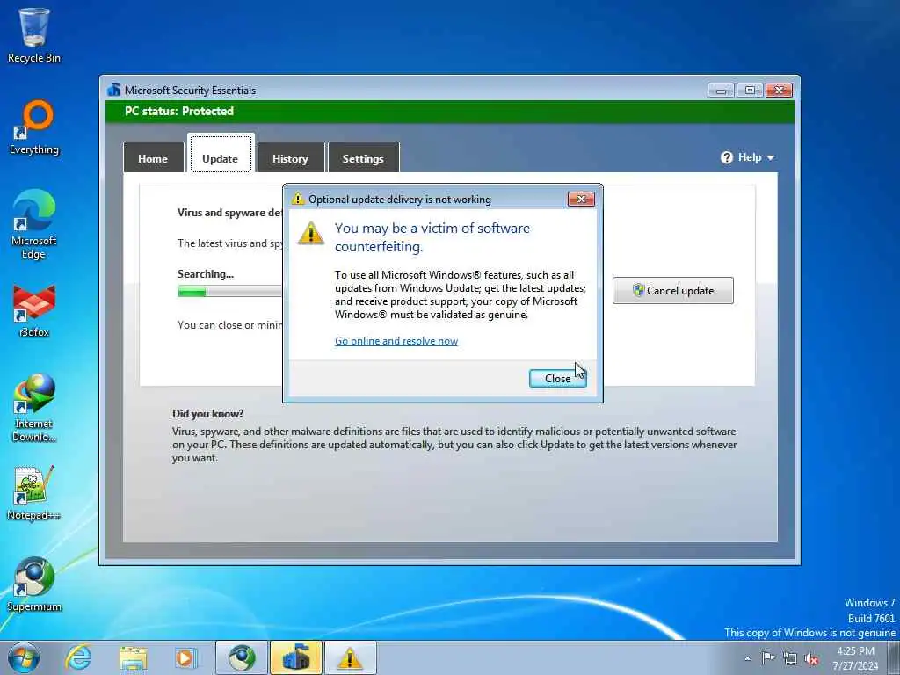
Task: Click the PC status: Protected banner
Action: pos(450,112)
